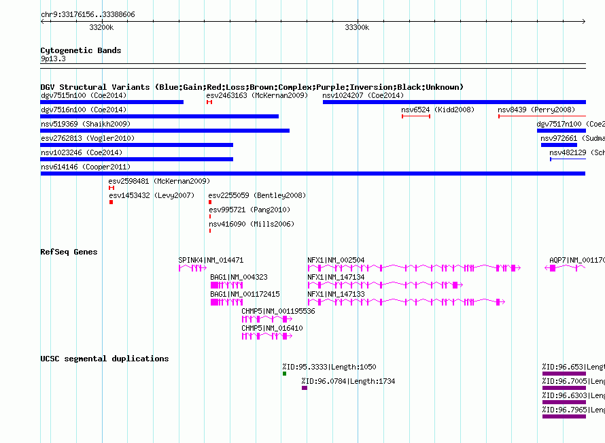Click the 33200k ruler label
This screenshot has width=605, height=443.
[101, 27]
